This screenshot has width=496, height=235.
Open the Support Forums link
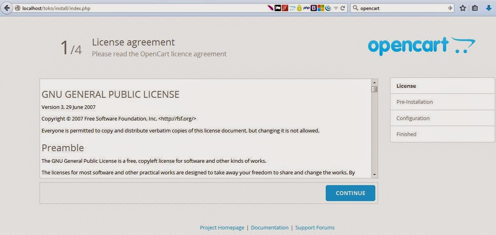pos(315,227)
